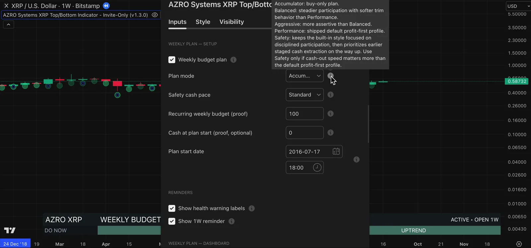Click the 24 Dec '18 date label
The image size is (531, 248).
[15, 244]
